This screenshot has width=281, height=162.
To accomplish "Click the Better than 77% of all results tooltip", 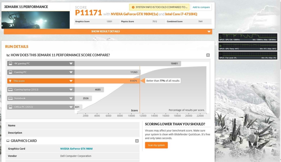I will tap(163, 81).
